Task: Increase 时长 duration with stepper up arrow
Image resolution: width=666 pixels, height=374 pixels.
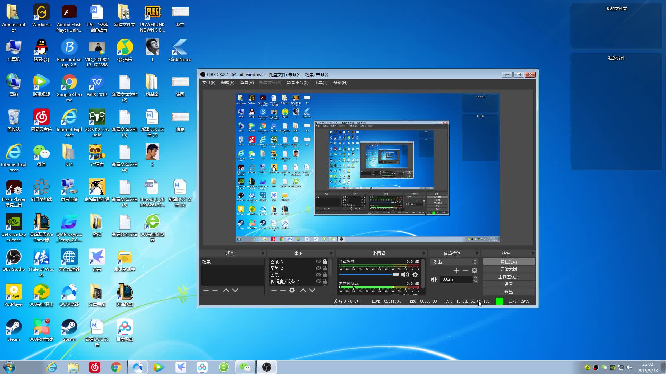Action: click(x=476, y=277)
